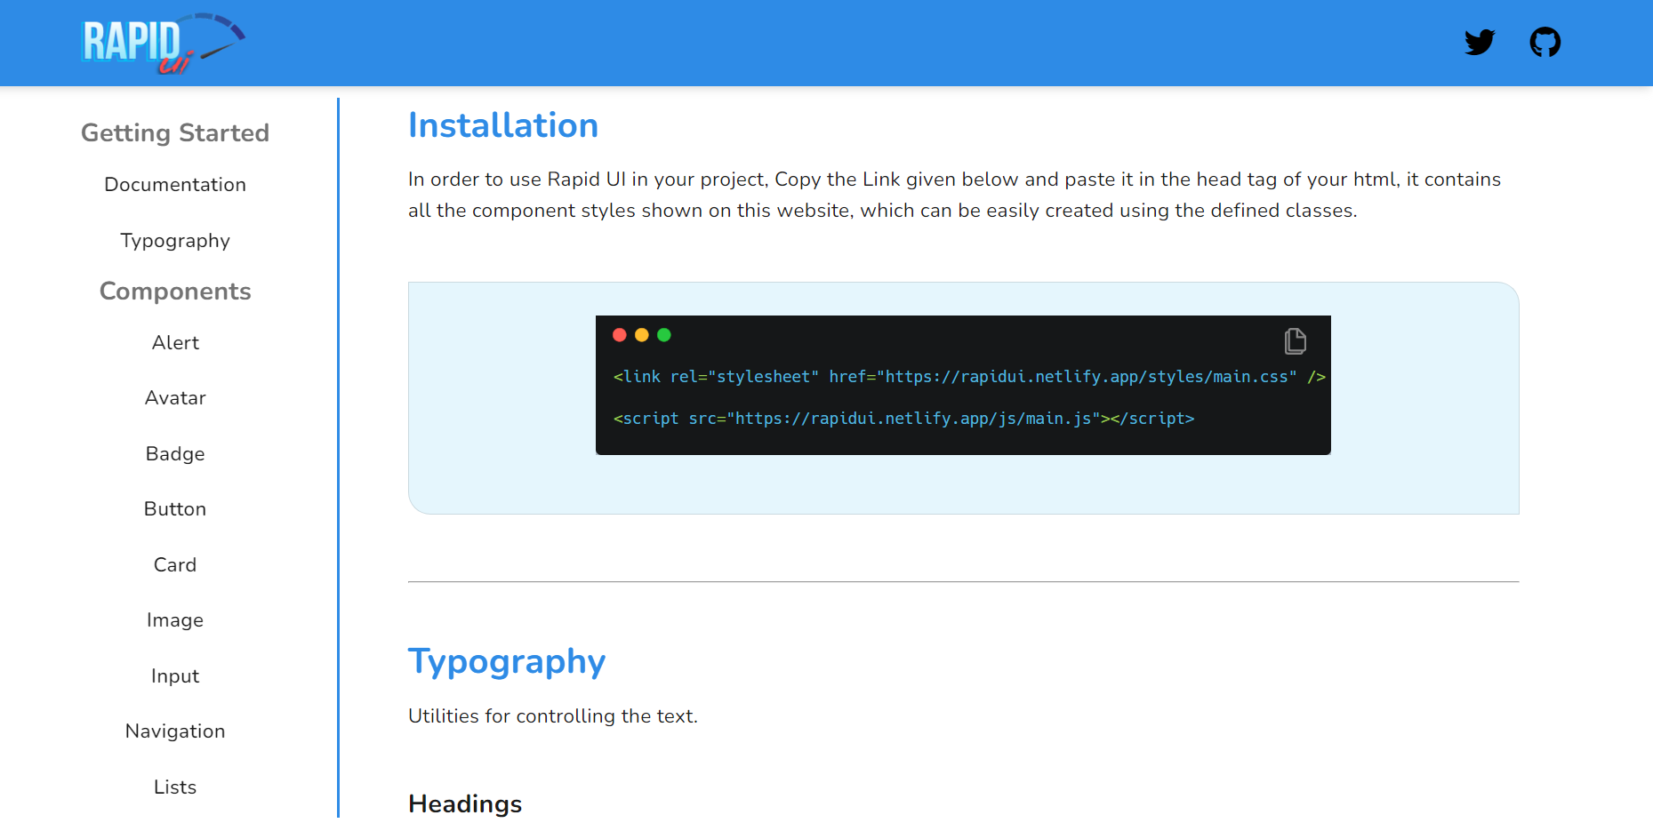
Task: Navigate to the Input component
Action: [x=175, y=676]
